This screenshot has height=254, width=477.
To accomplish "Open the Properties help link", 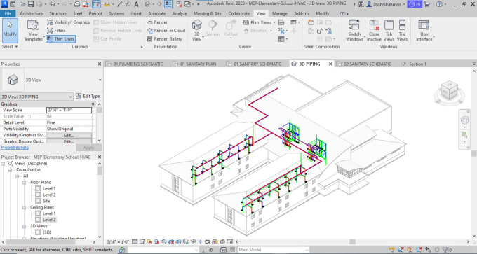I will [15, 147].
